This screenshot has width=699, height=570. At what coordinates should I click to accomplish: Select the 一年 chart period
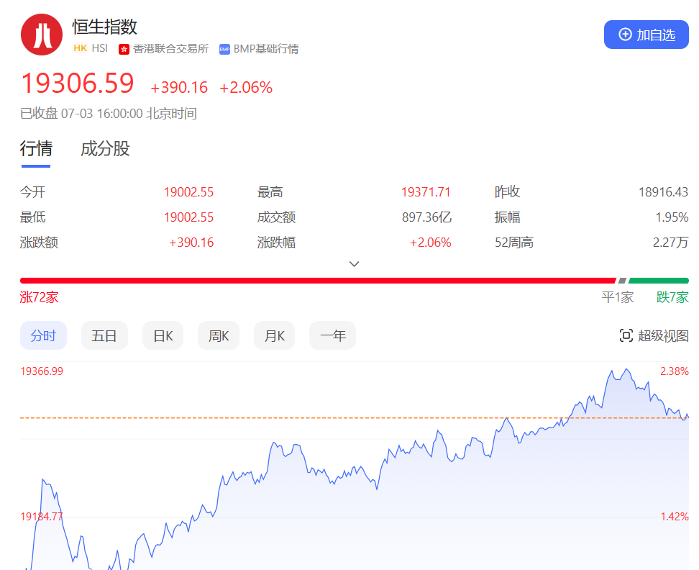[x=332, y=335]
